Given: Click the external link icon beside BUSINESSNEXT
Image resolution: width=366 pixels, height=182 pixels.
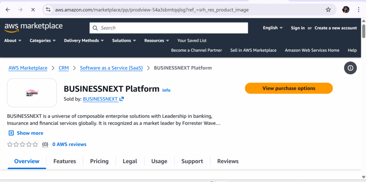Looking at the screenshot, I should click(122, 99).
